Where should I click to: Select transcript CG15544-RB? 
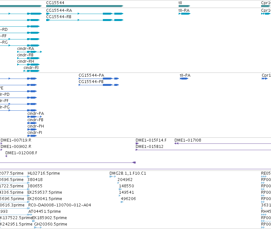click(x=85, y=20)
